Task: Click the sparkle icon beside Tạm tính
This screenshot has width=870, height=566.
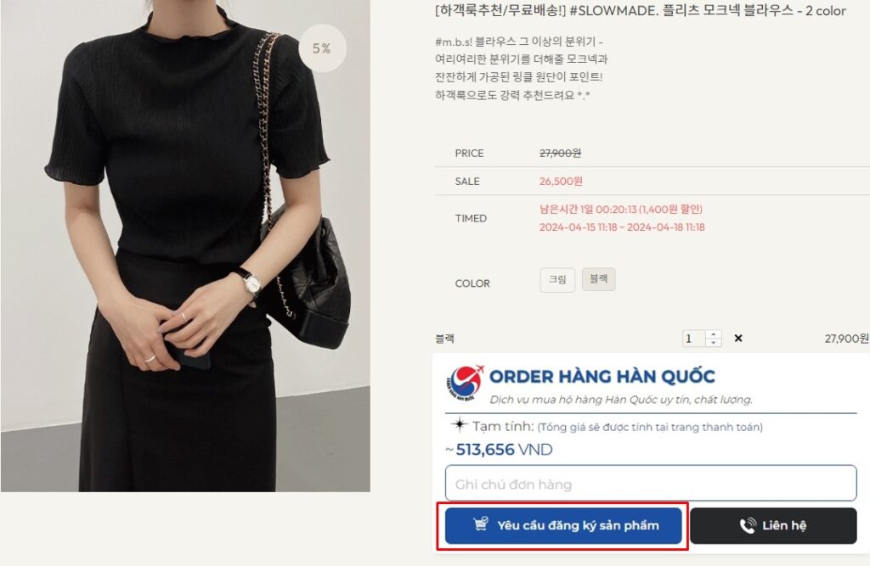Action: click(460, 424)
